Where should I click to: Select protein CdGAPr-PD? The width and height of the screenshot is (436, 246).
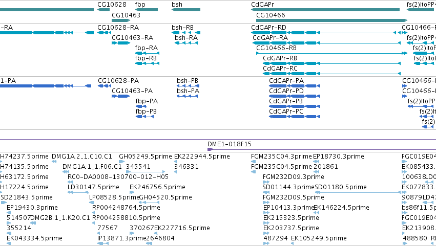[295, 96]
